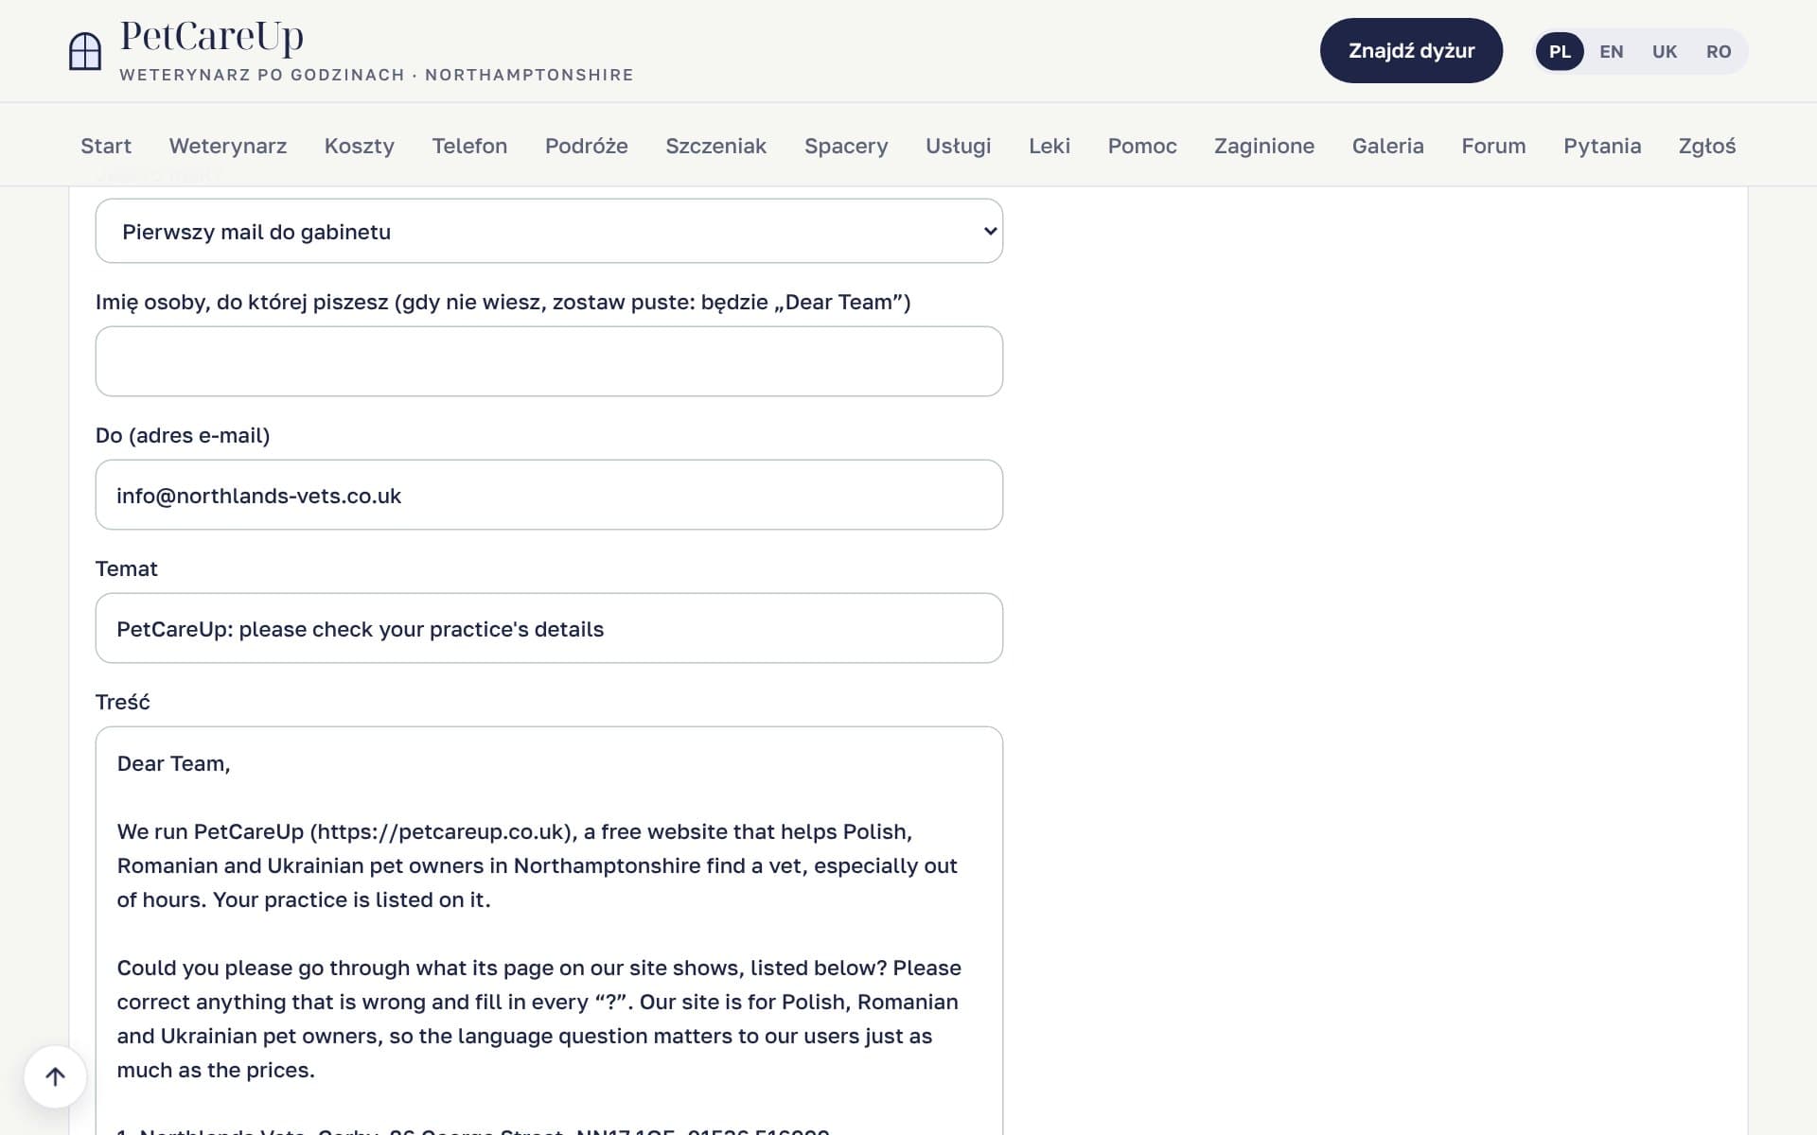This screenshot has height=1135, width=1817.
Task: Open the Zaginione page
Action: 1264,146
